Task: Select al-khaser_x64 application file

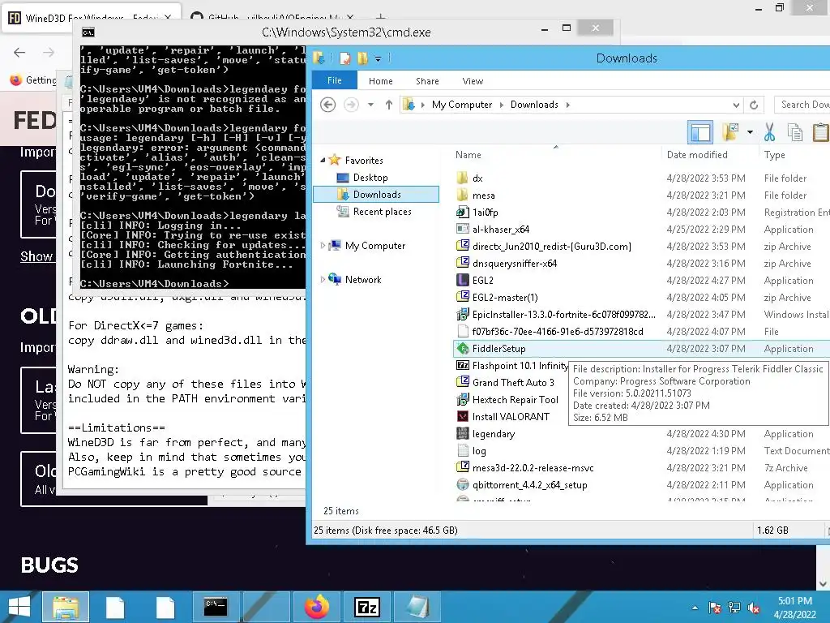Action: click(x=500, y=230)
